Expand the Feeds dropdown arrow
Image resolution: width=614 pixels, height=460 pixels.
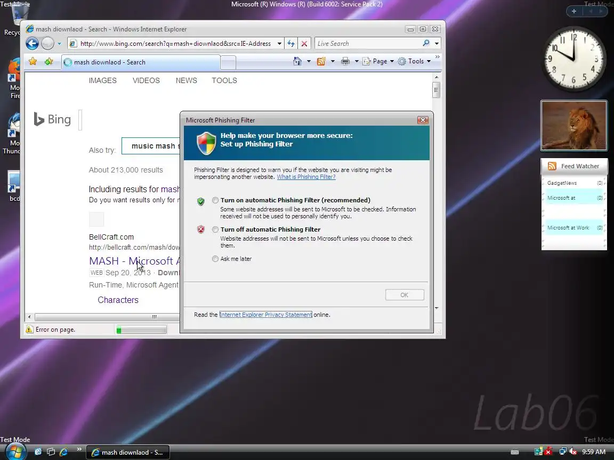(333, 61)
